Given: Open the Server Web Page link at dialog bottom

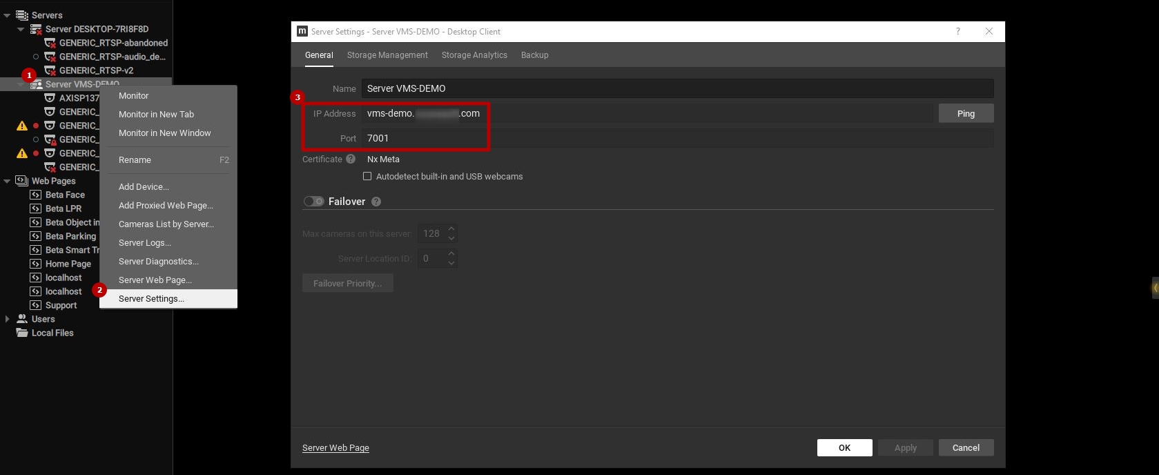Looking at the screenshot, I should (335, 448).
